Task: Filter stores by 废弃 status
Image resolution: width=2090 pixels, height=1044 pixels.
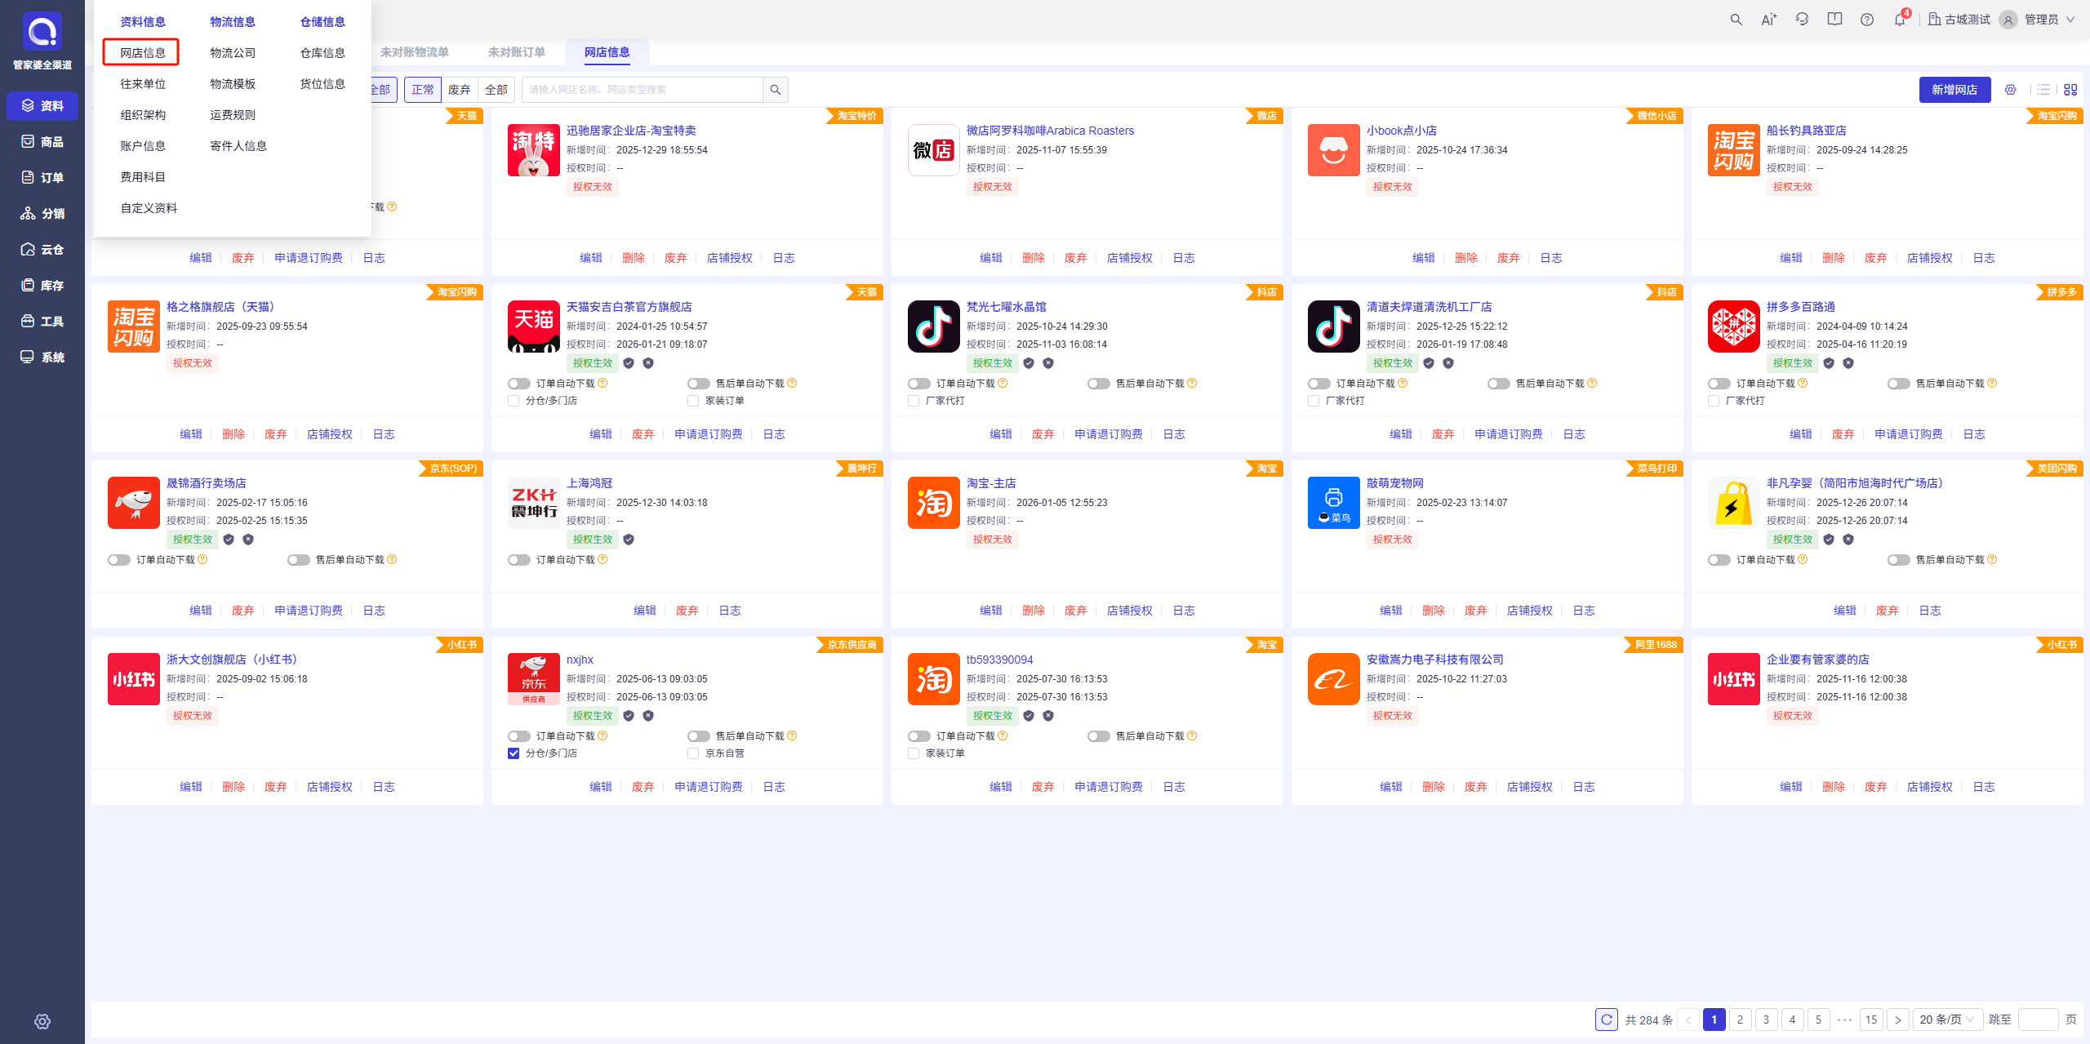Action: (x=460, y=90)
